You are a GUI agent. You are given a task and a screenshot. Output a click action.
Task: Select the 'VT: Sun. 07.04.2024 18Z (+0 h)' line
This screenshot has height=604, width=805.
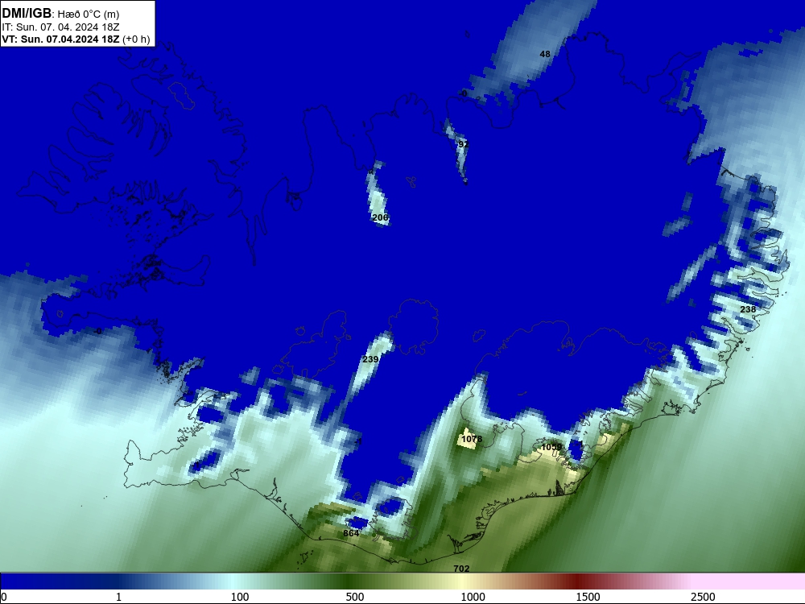point(76,39)
